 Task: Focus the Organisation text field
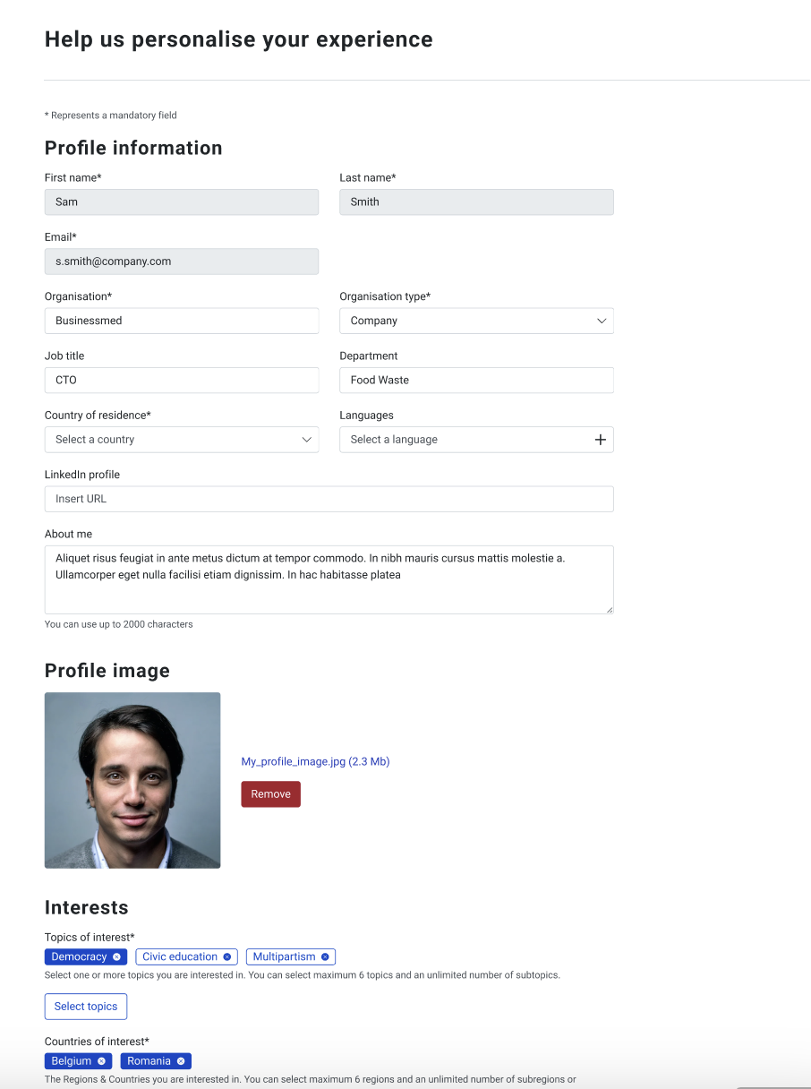pos(182,321)
